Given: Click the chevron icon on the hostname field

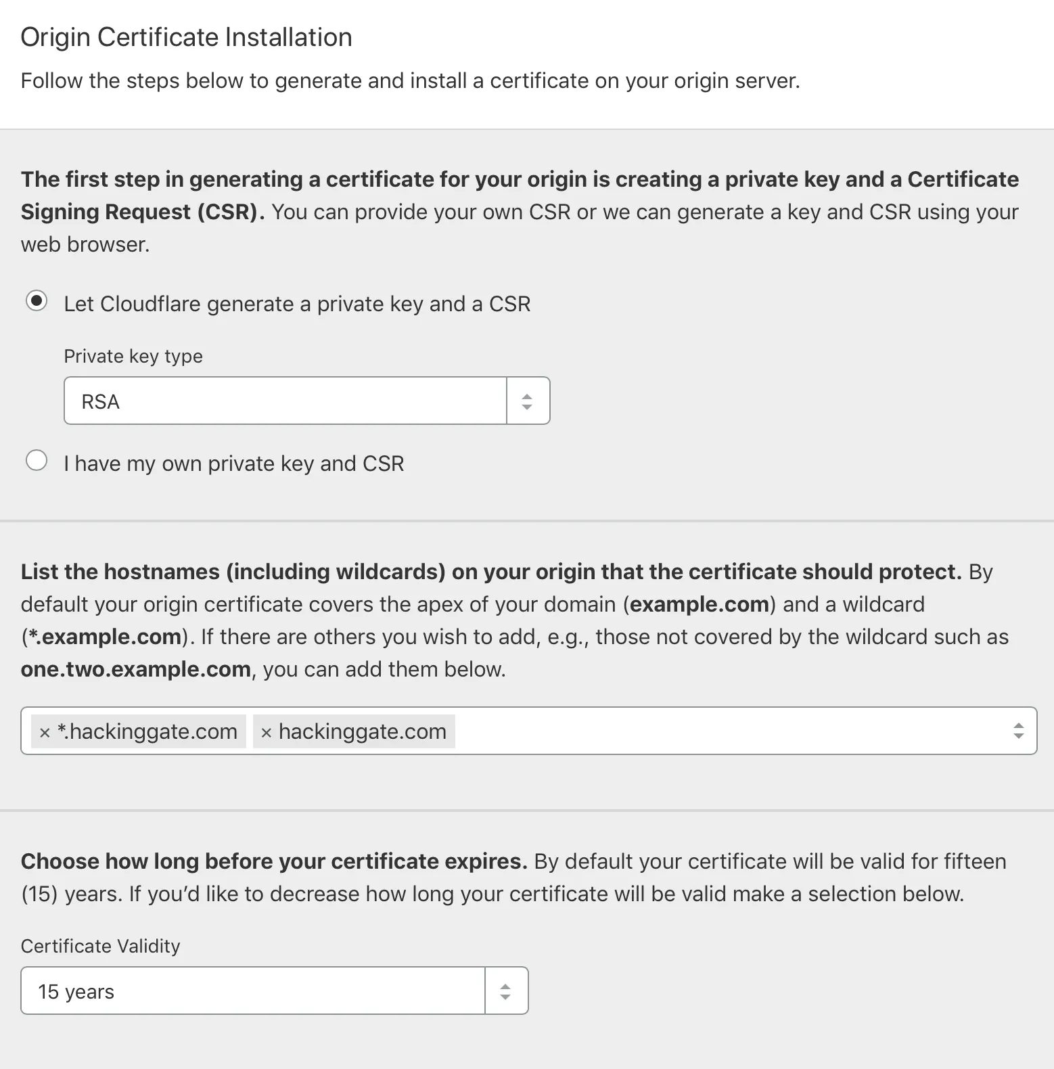Looking at the screenshot, I should tap(1017, 731).
